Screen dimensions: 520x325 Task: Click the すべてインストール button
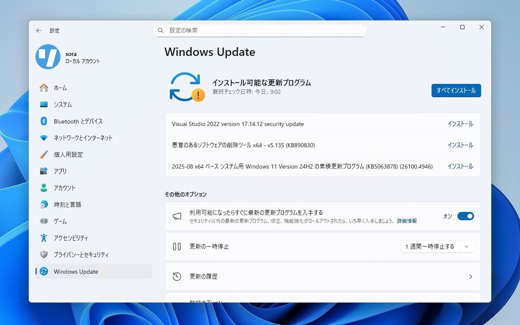(456, 90)
